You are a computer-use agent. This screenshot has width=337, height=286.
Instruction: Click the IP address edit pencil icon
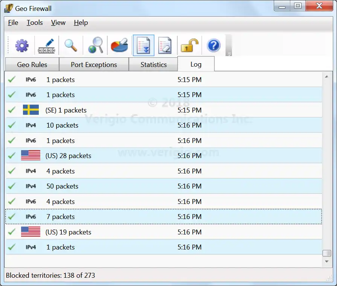pyautogui.click(x=46, y=46)
